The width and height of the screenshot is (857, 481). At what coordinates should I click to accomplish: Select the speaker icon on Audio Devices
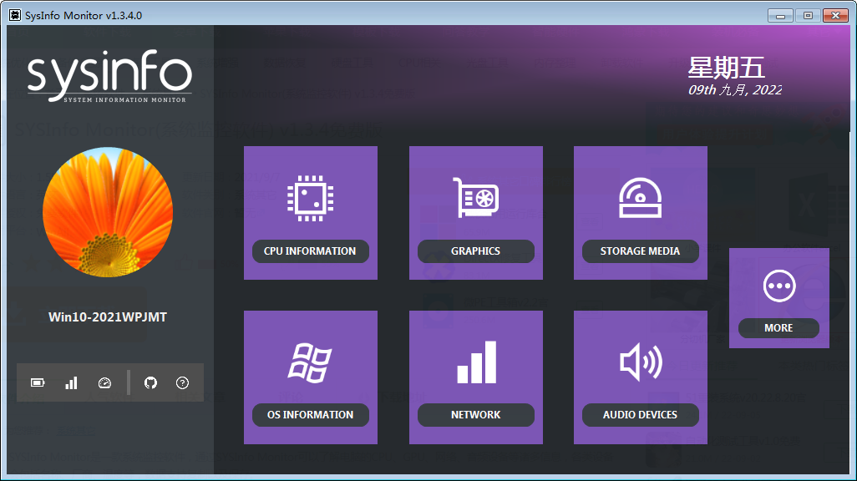640,362
